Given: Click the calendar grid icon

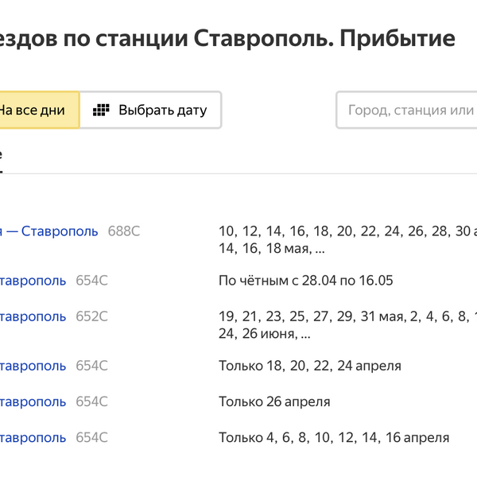Looking at the screenshot, I should coord(101,111).
